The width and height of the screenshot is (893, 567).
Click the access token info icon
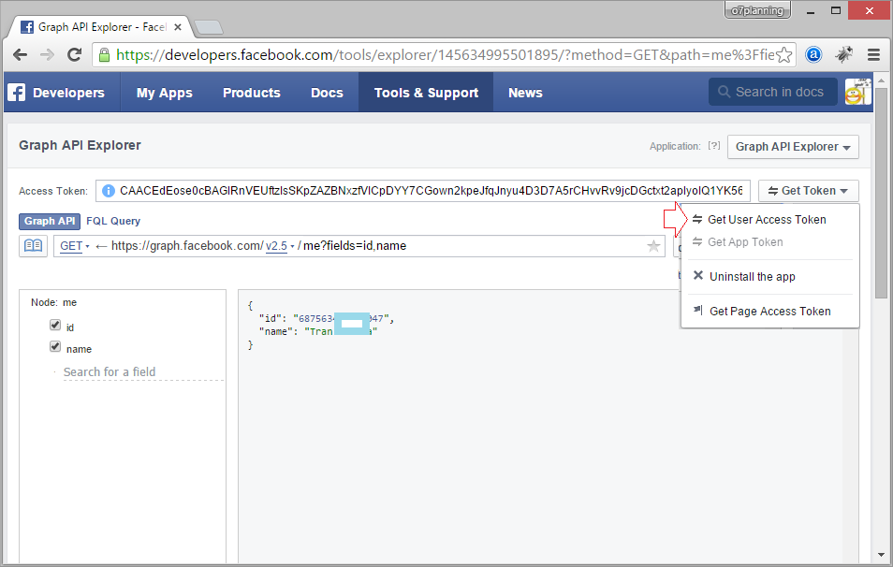pyautogui.click(x=109, y=191)
